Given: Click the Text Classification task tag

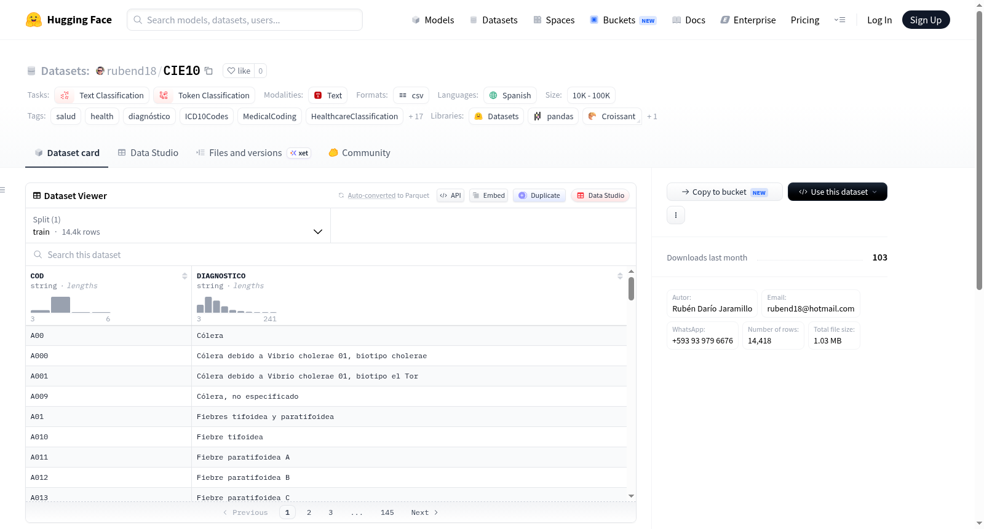Looking at the screenshot, I should pyautogui.click(x=102, y=95).
